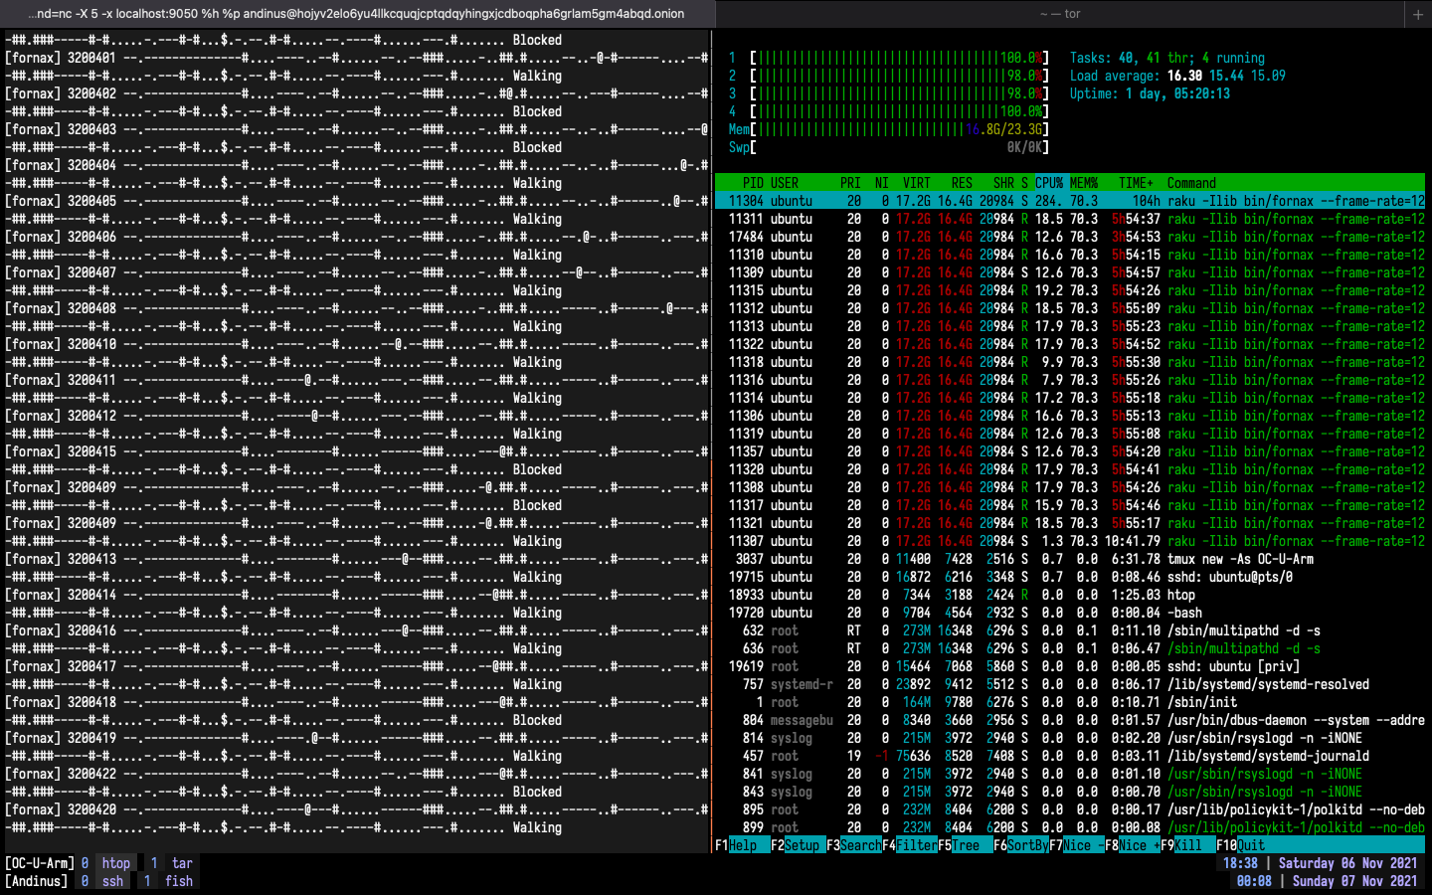
Task: Sort by PID column header
Action: [x=753, y=183]
